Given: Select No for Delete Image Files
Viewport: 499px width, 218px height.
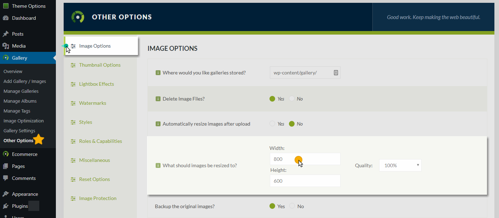Looking at the screenshot, I should click(292, 99).
